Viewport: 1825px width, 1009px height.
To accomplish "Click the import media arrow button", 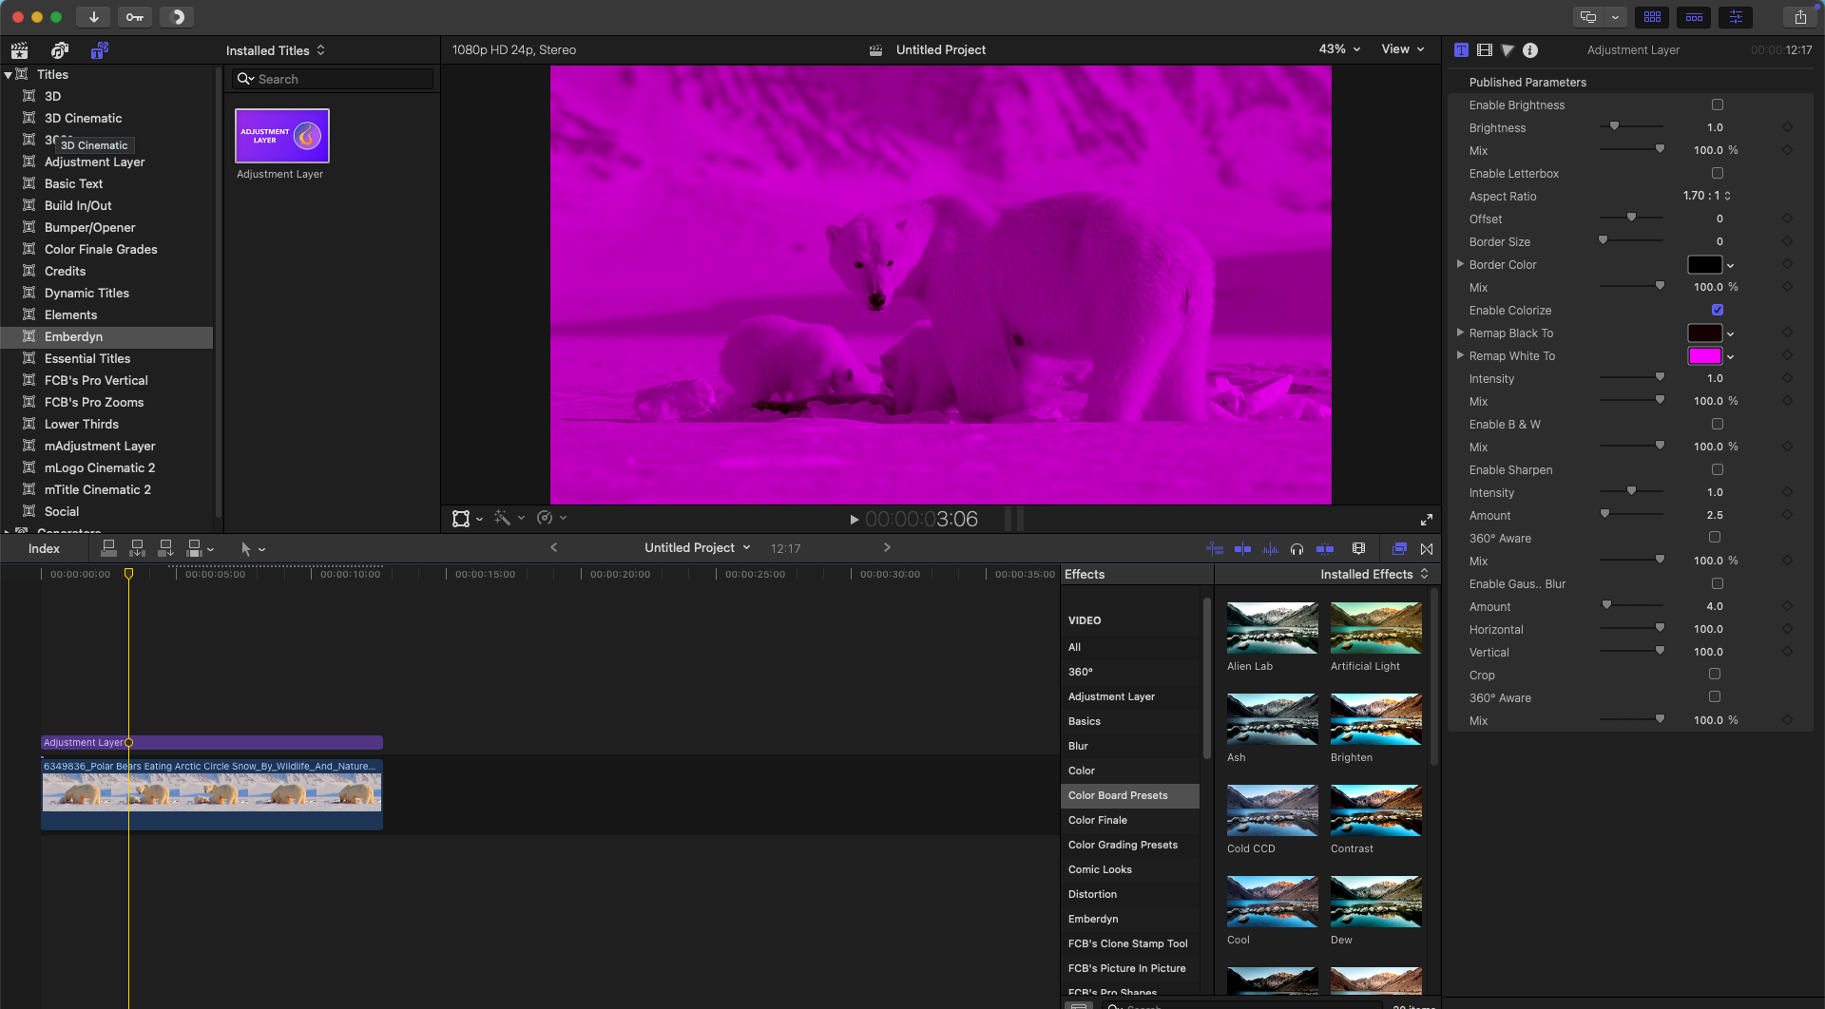I will 93,17.
